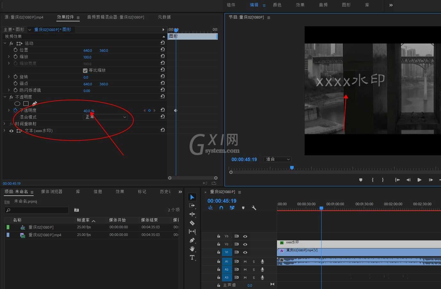
Task: Lock the V1 track
Action: click(218, 252)
